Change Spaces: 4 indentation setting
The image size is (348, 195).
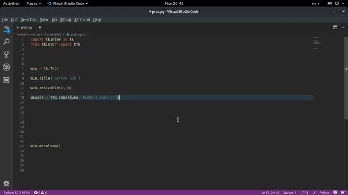[290, 193]
